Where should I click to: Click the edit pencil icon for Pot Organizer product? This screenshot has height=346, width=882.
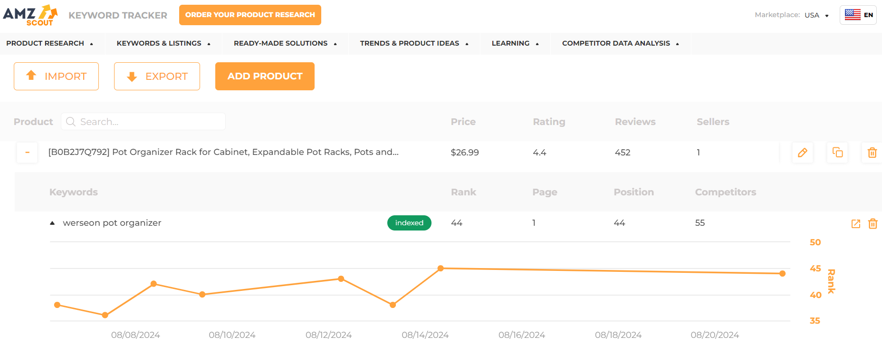(803, 153)
